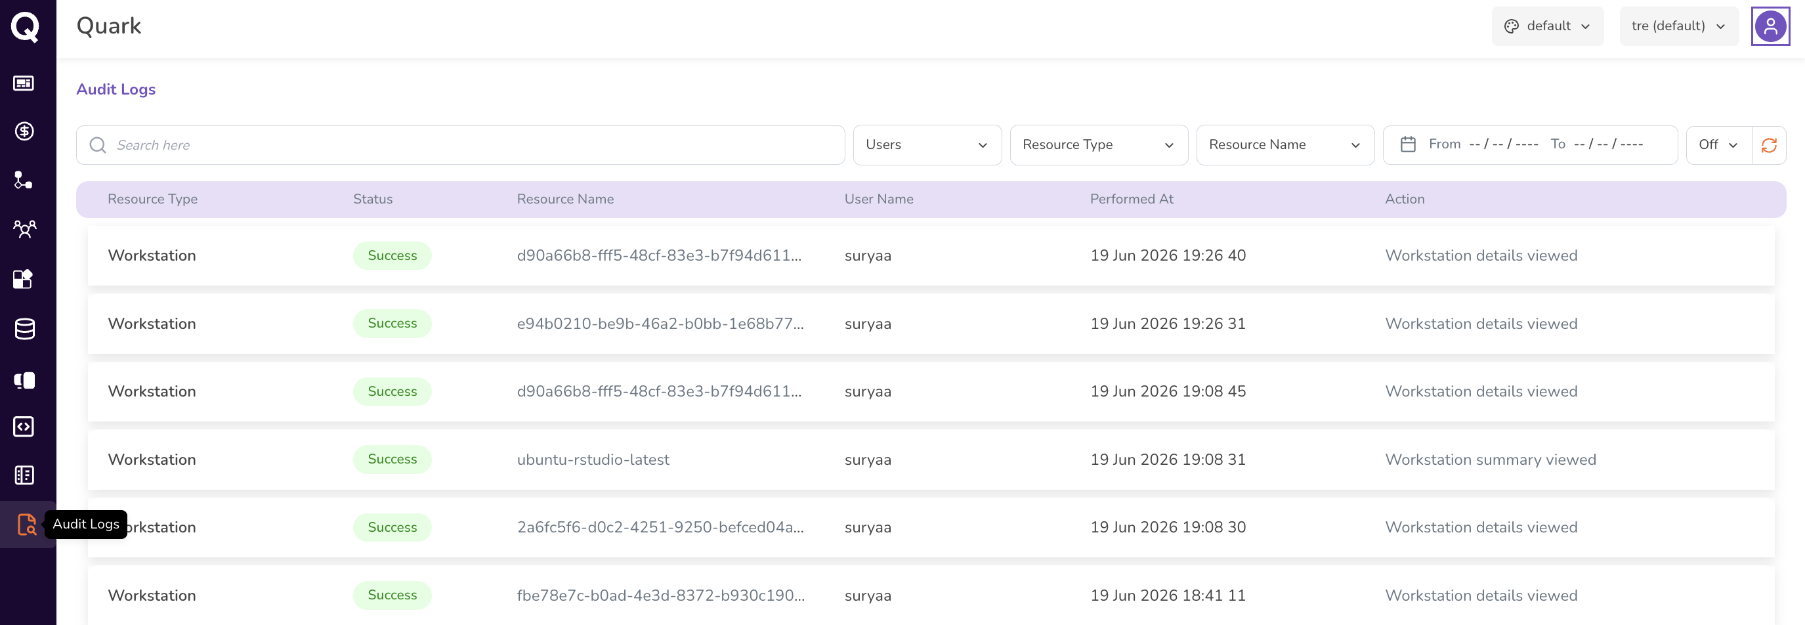Open the user profile avatar
1805x625 pixels.
pos(1770,27)
